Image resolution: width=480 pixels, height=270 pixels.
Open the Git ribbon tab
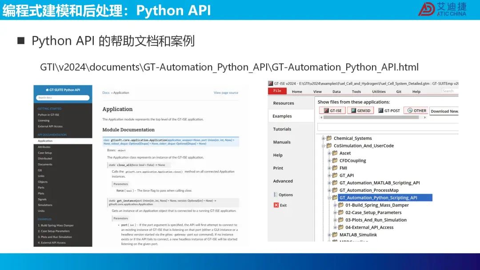399,91
